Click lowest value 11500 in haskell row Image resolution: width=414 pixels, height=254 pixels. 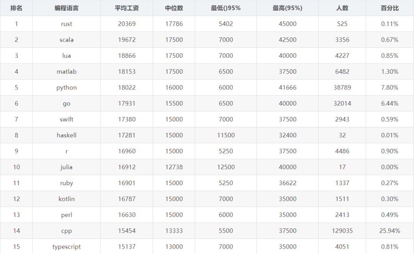(x=226, y=135)
